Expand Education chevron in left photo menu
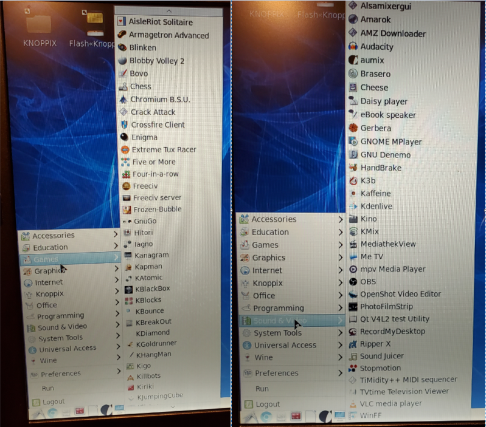This screenshot has width=486, height=427. point(116,246)
